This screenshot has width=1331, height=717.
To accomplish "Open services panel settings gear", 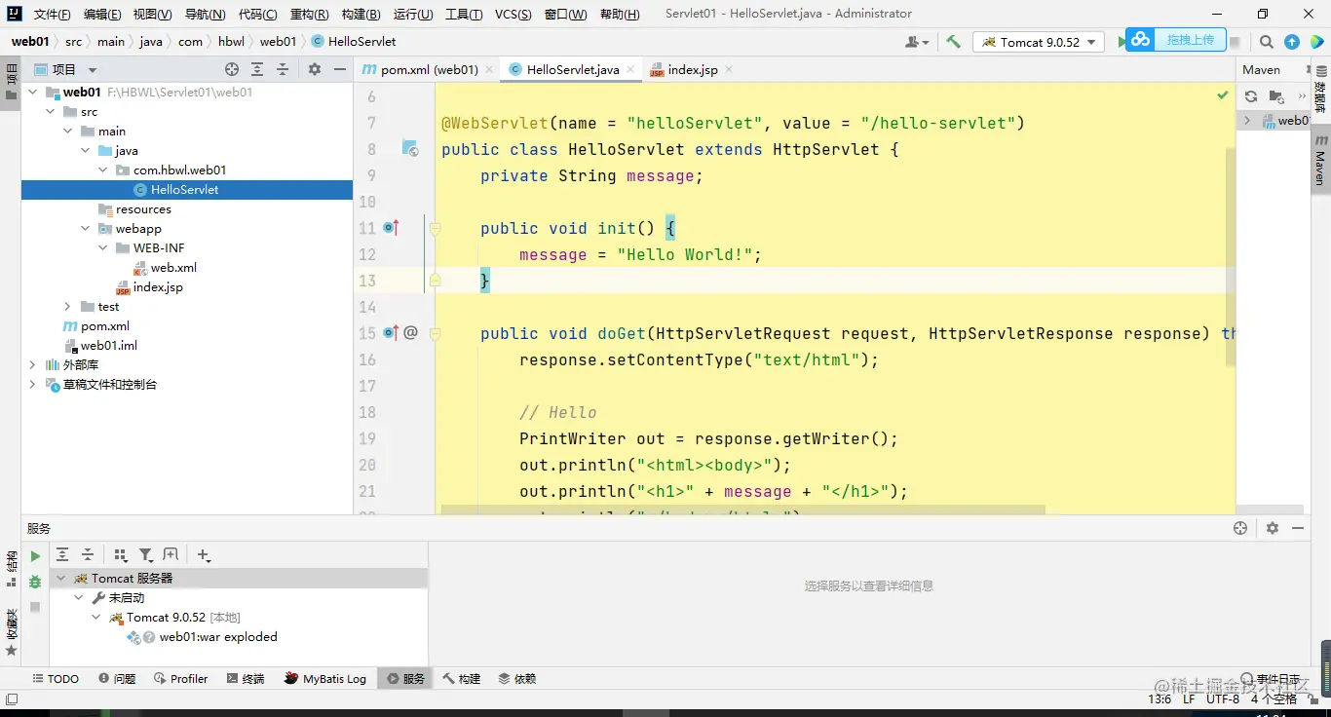I will 1273,528.
